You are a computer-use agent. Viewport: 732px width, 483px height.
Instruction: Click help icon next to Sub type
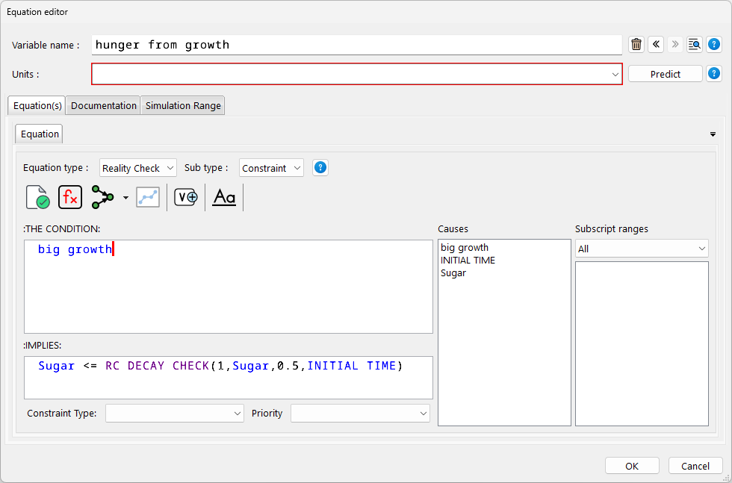pyautogui.click(x=320, y=168)
